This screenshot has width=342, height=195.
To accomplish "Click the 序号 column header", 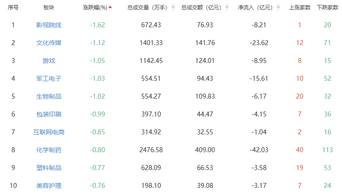I will [13, 8].
